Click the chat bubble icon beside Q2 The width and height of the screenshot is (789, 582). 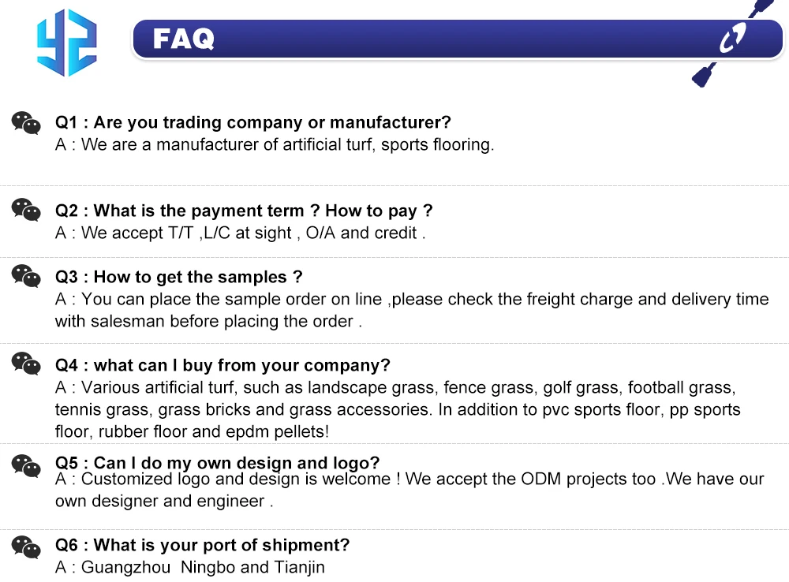tap(26, 211)
